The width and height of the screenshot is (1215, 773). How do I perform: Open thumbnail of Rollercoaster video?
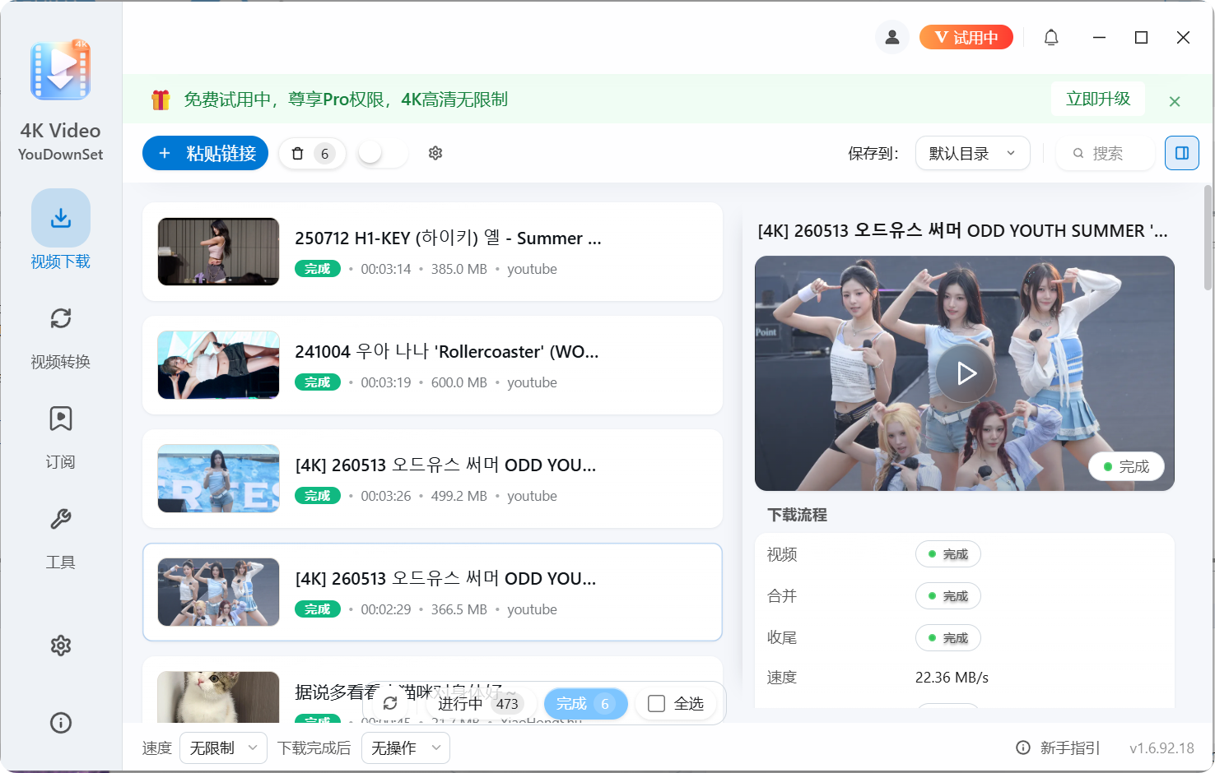[x=218, y=365]
